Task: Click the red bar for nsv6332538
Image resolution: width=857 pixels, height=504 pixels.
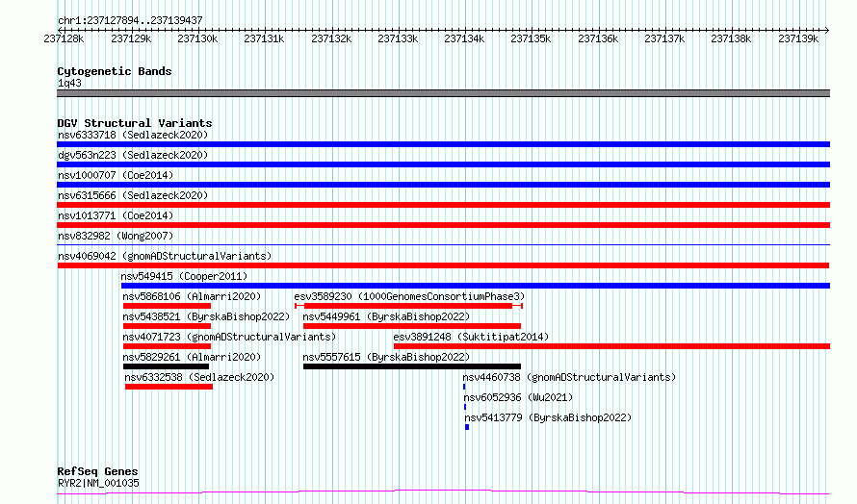Action: click(x=169, y=387)
